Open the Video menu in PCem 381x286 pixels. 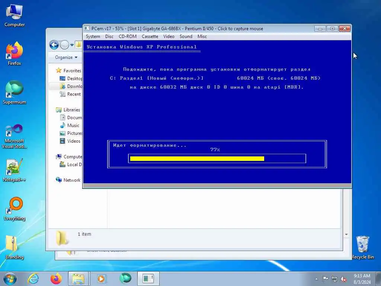(x=169, y=36)
